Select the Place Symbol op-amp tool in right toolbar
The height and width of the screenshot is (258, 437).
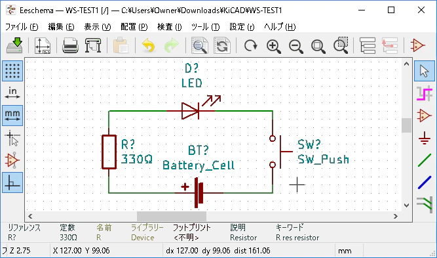(424, 116)
